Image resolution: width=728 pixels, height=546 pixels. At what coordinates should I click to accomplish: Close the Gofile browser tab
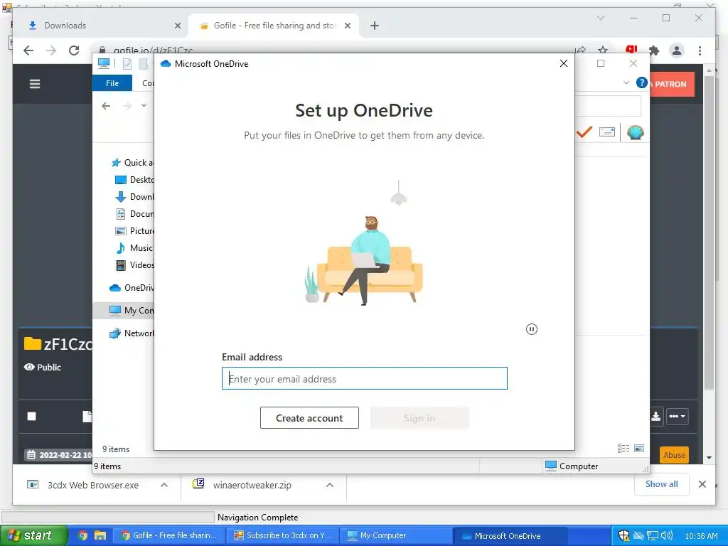[x=347, y=26]
